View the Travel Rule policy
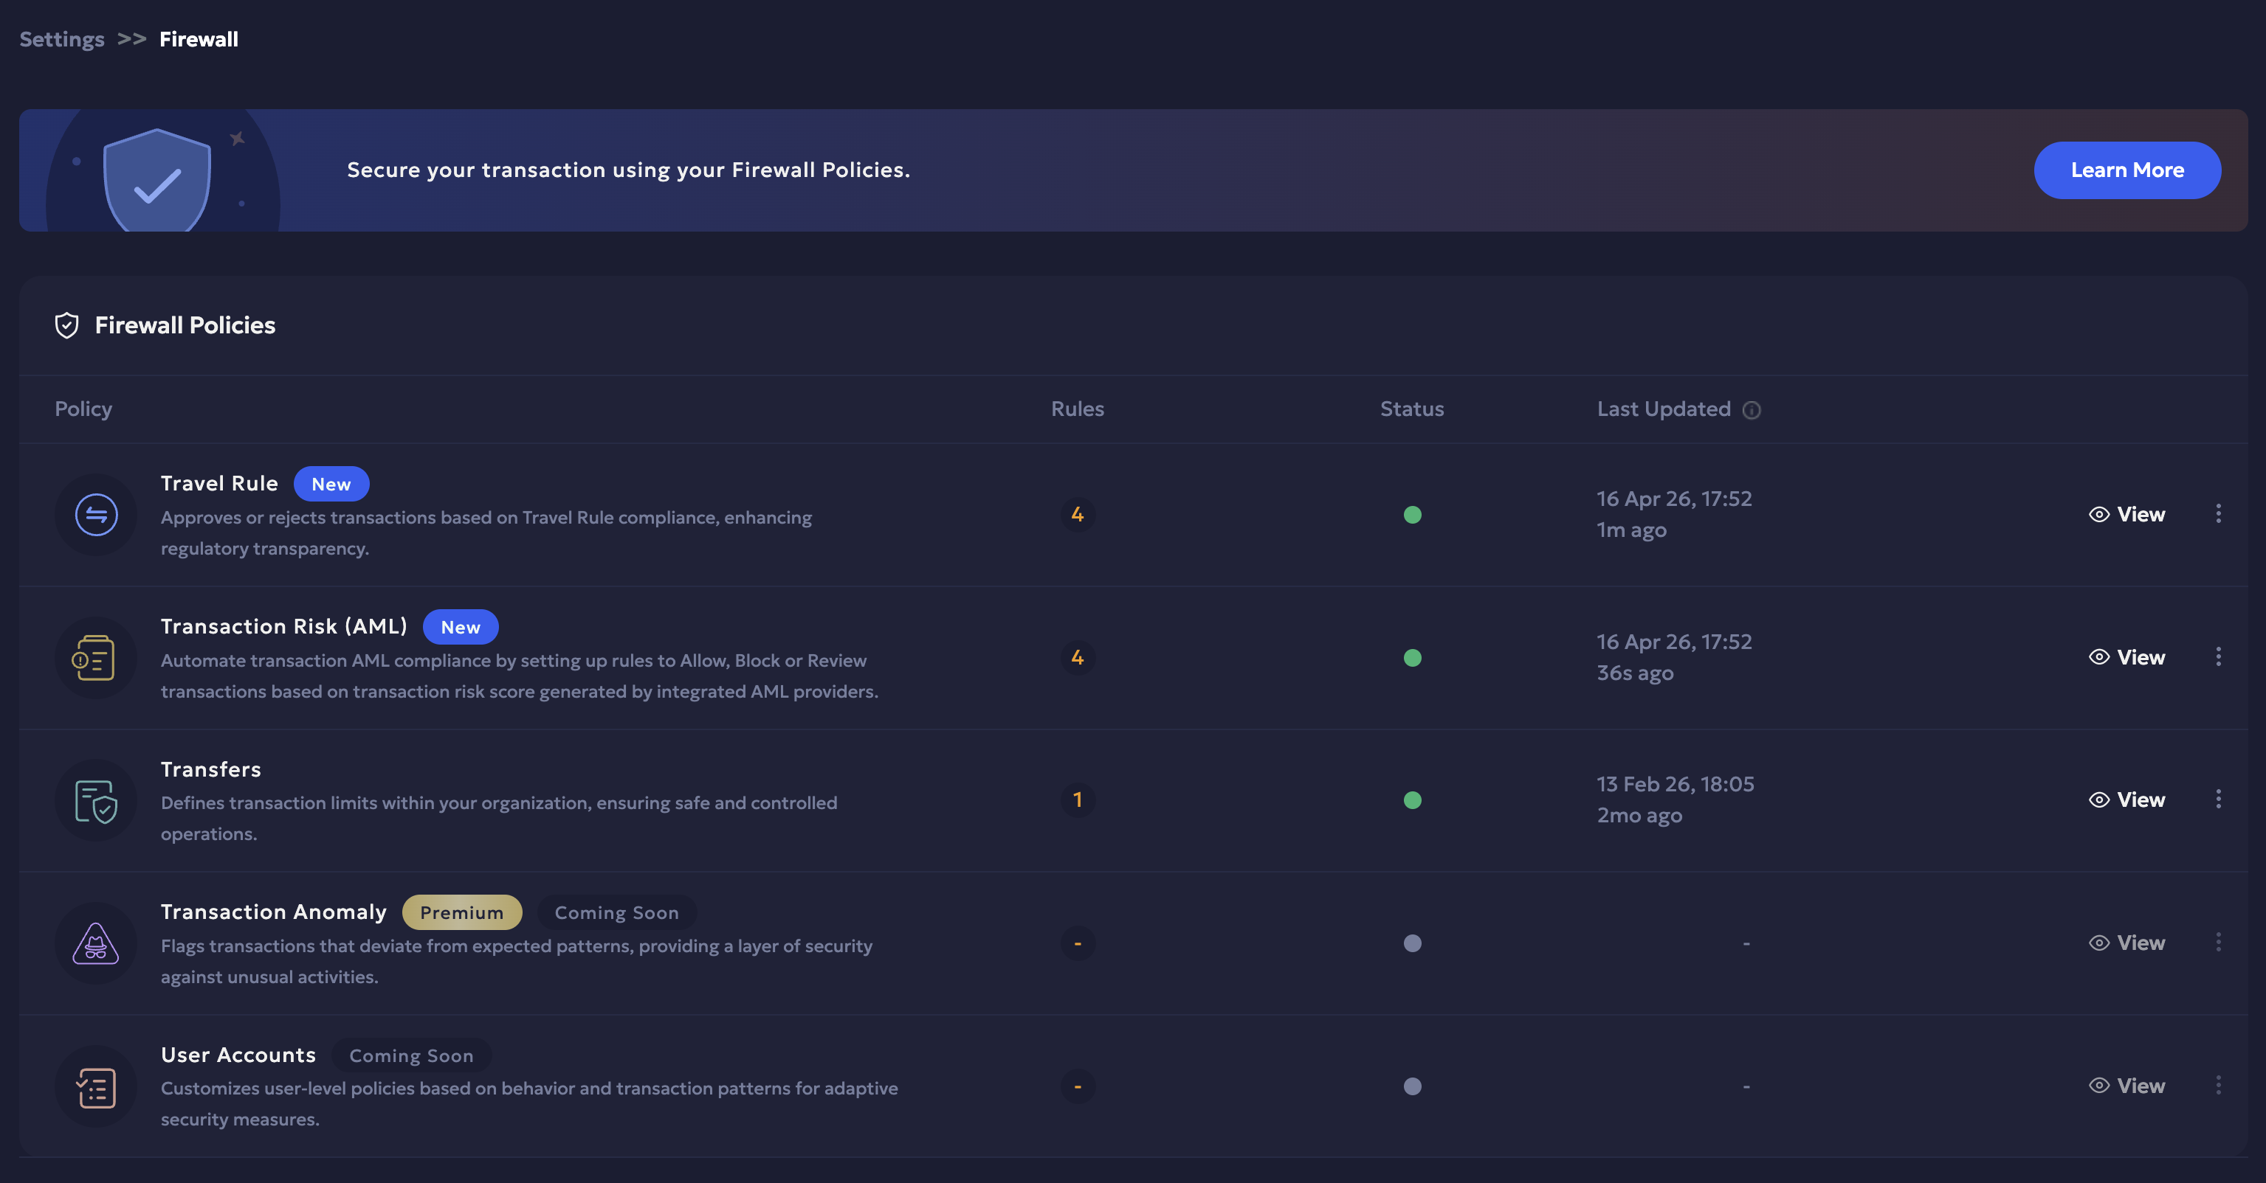 pos(2127,514)
